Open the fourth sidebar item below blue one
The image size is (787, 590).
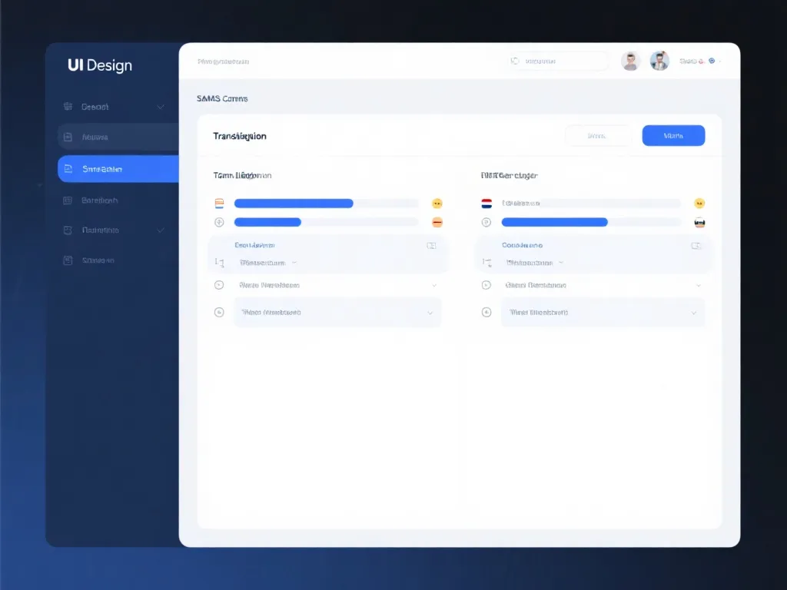tap(100, 201)
